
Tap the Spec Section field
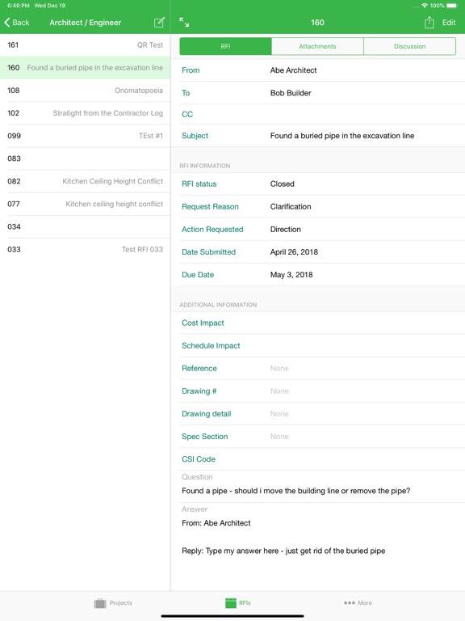click(318, 437)
